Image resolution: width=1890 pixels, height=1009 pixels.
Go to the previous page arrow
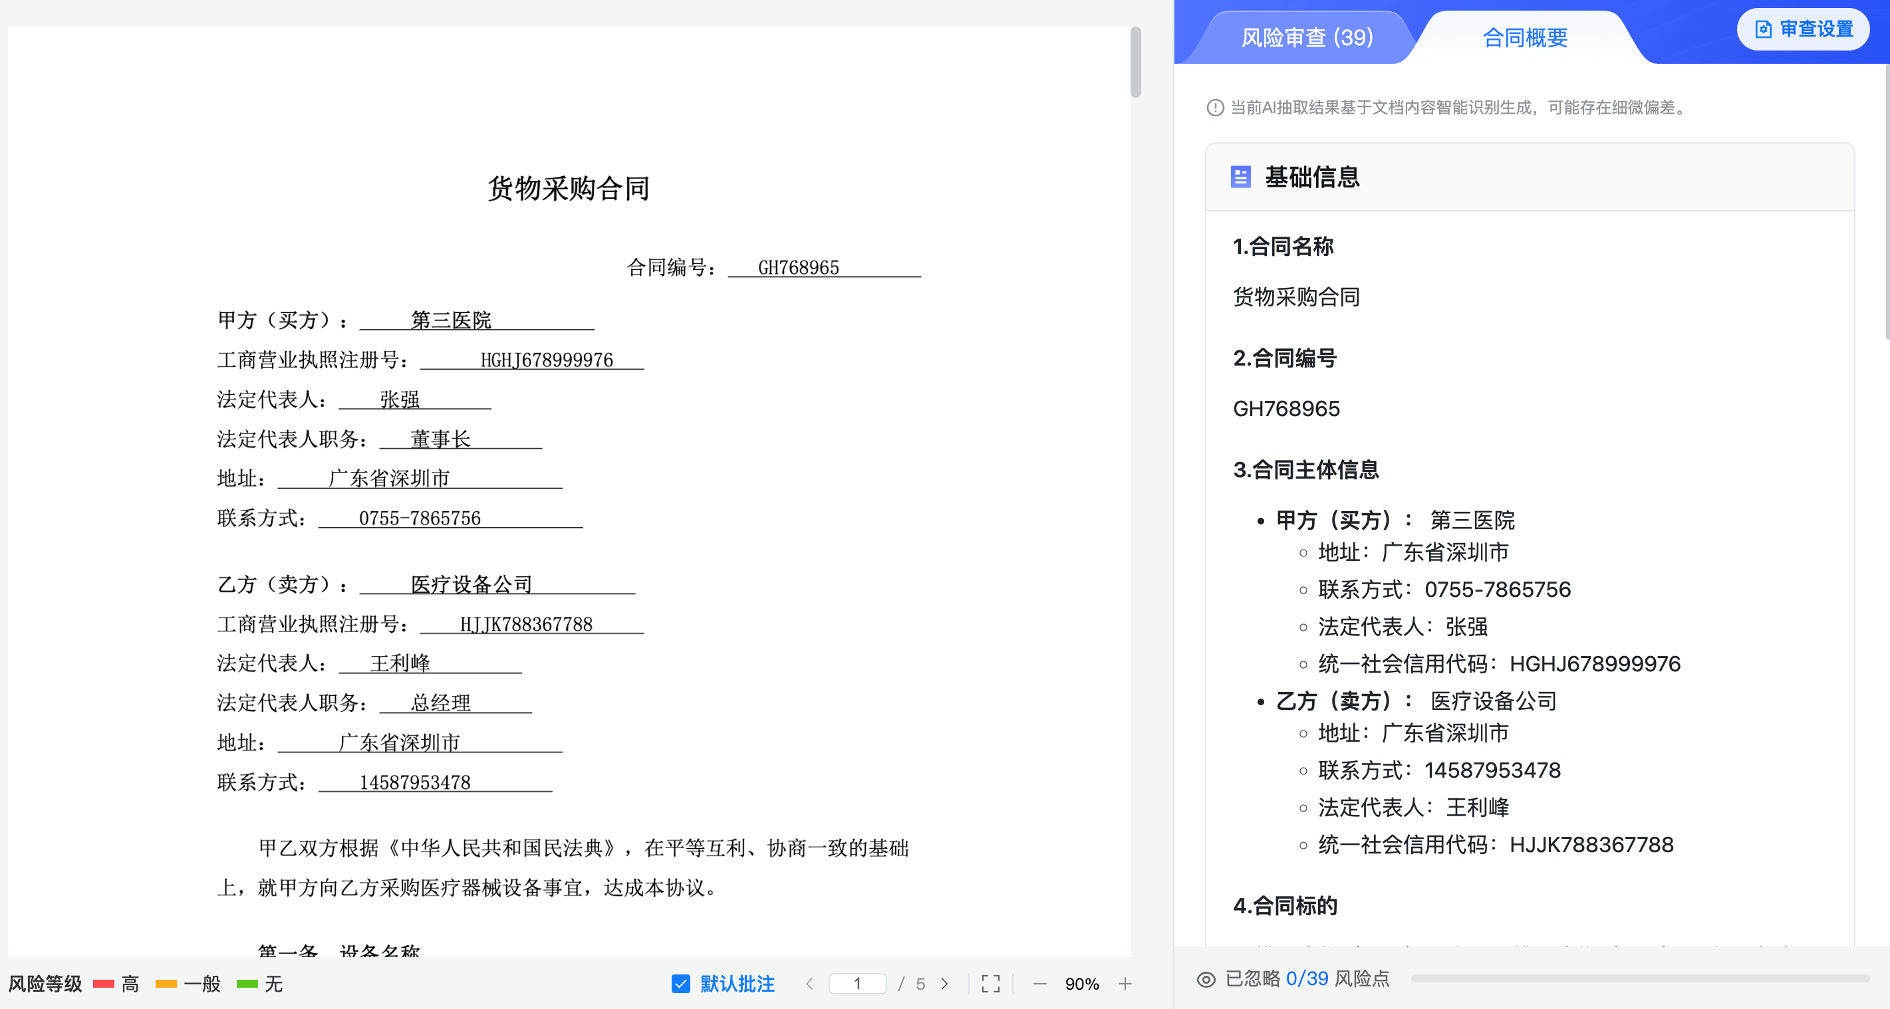click(809, 983)
